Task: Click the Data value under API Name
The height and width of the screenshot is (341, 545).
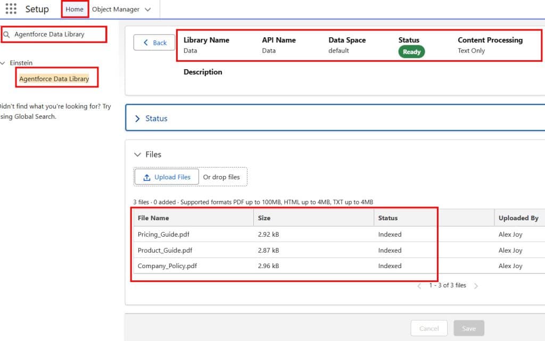Action: tap(269, 51)
